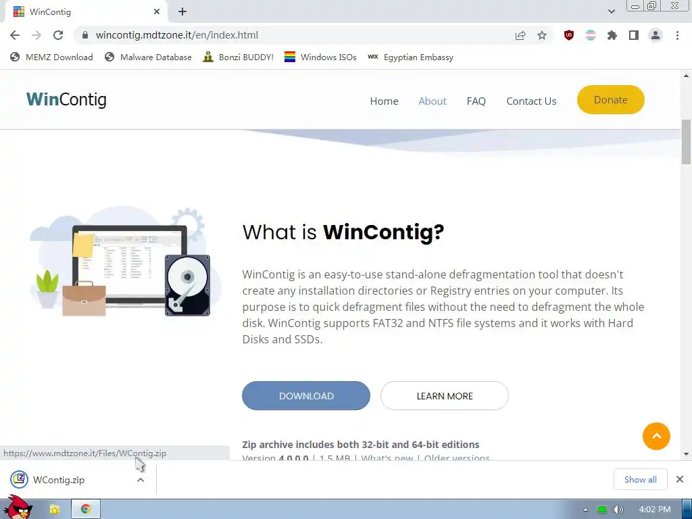
Task: Open the Windows ISOs bookmark
Action: pyautogui.click(x=320, y=57)
